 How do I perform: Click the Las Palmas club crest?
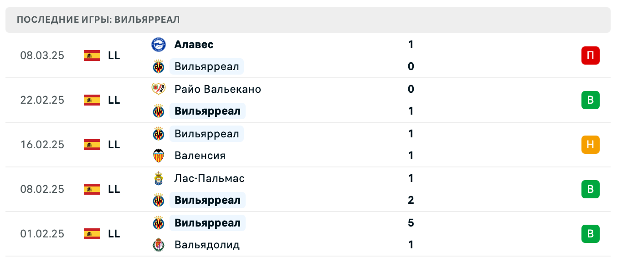click(x=158, y=178)
